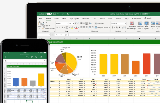Click the Top Align icon
The width and height of the screenshot is (160, 103).
(81, 23)
